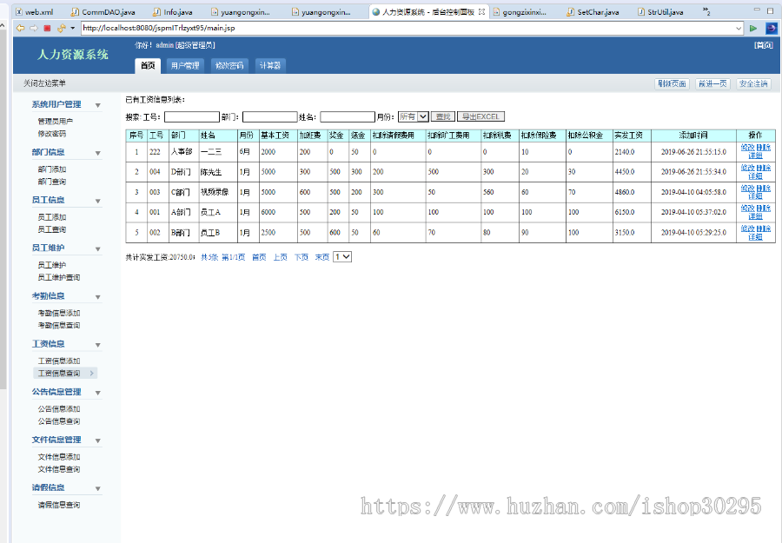
Task: Open 管理员用户 in the sidebar
Action: [x=56, y=121]
